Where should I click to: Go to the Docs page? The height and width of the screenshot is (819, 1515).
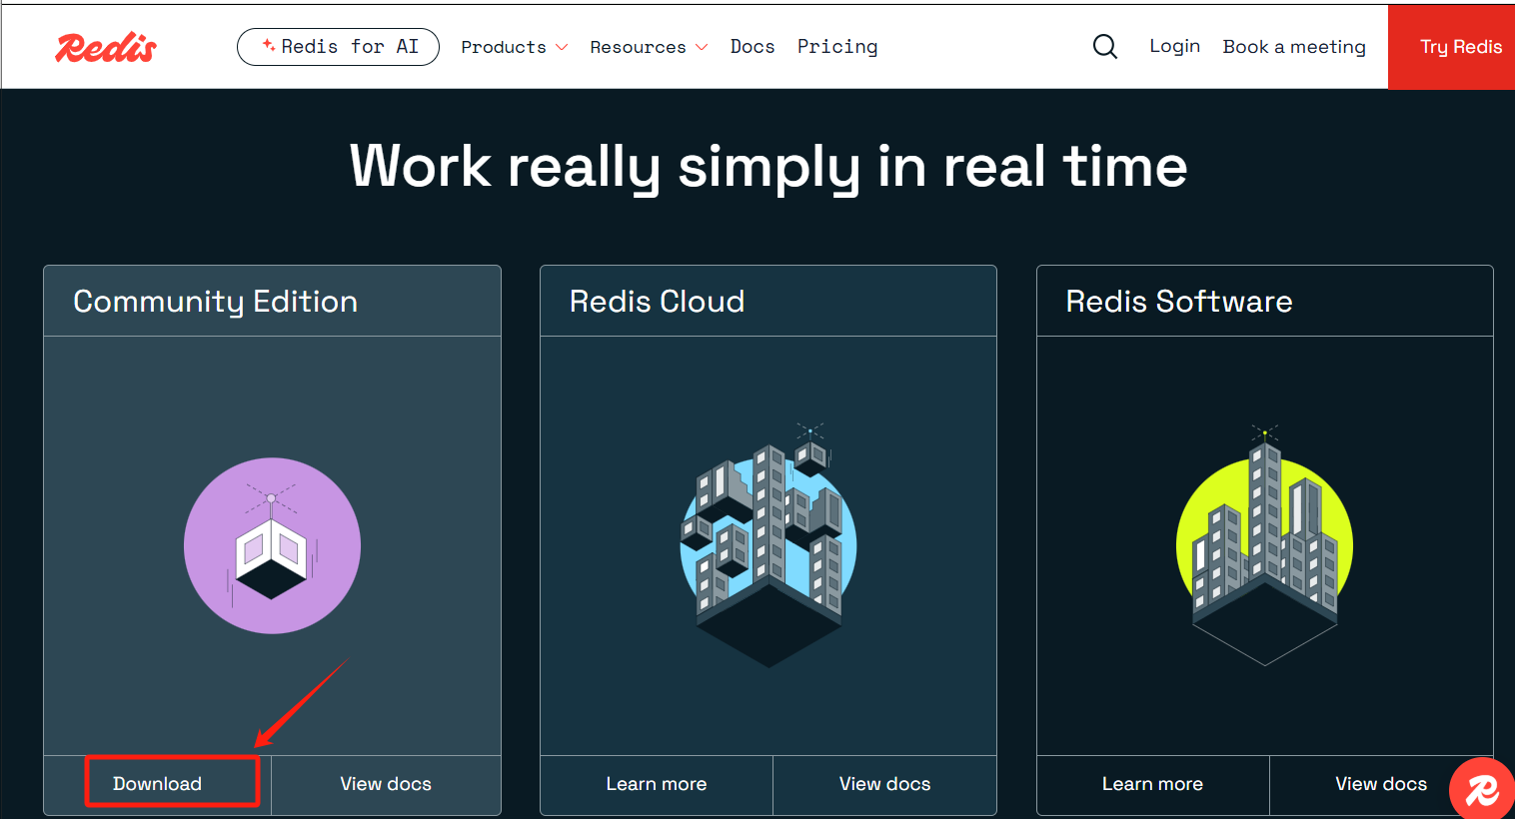tap(753, 47)
